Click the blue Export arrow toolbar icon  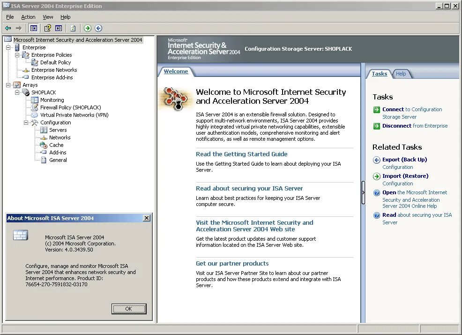(x=98, y=28)
